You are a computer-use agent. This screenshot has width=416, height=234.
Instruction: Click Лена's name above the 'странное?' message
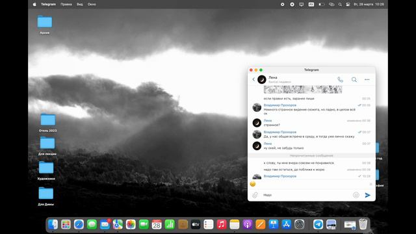point(267,121)
